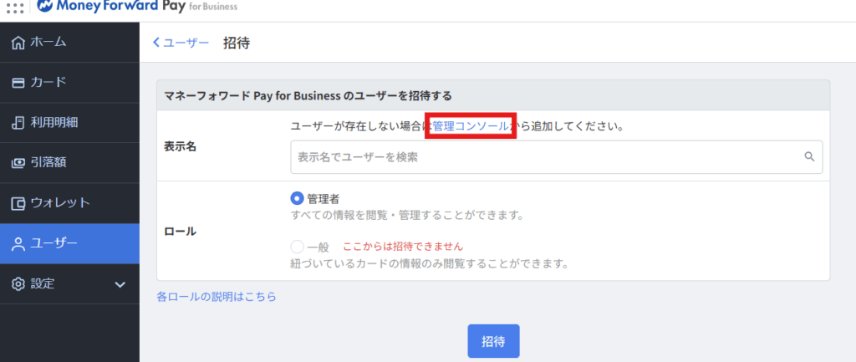Open 各ロールの説明はこちら link
The height and width of the screenshot is (362, 856).
click(x=217, y=296)
